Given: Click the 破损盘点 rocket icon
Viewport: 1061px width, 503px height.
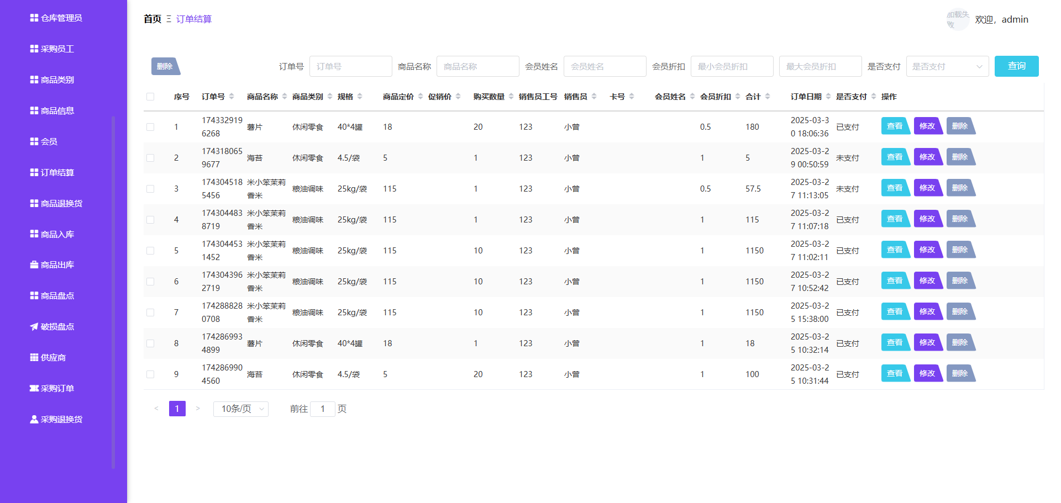Looking at the screenshot, I should point(33,326).
